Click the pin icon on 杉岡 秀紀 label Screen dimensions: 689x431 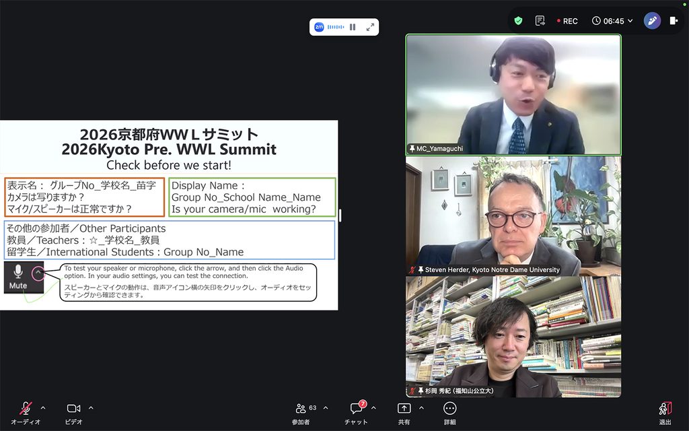(x=421, y=391)
